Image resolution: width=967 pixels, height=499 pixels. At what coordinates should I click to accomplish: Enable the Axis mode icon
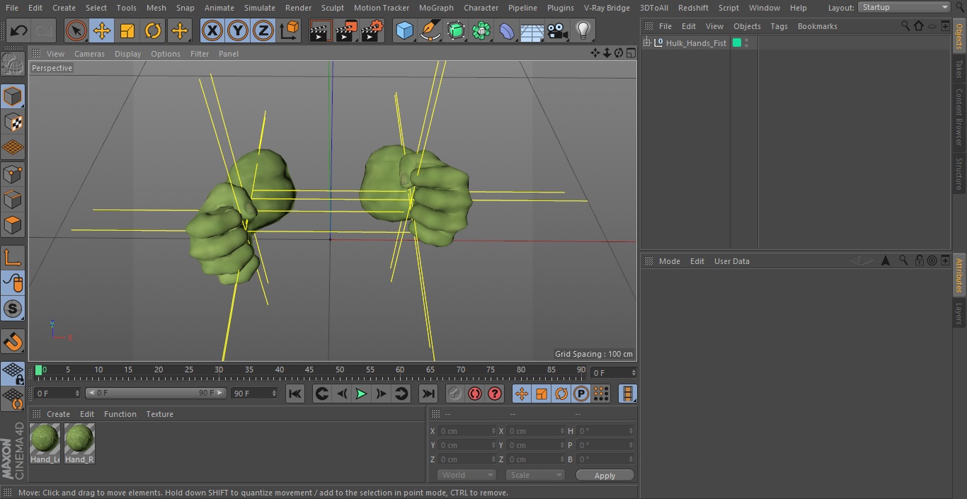point(13,258)
